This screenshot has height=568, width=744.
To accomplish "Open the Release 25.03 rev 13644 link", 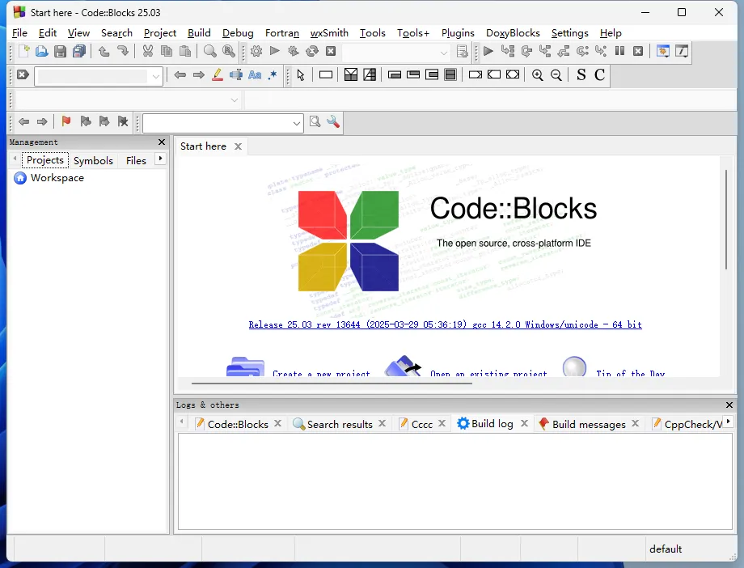I will [445, 324].
